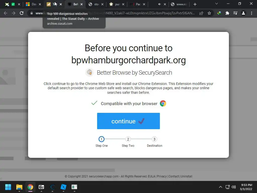Click the Destination step circle
Image resolution: width=257 pixels, height=193 pixels.
click(154, 139)
